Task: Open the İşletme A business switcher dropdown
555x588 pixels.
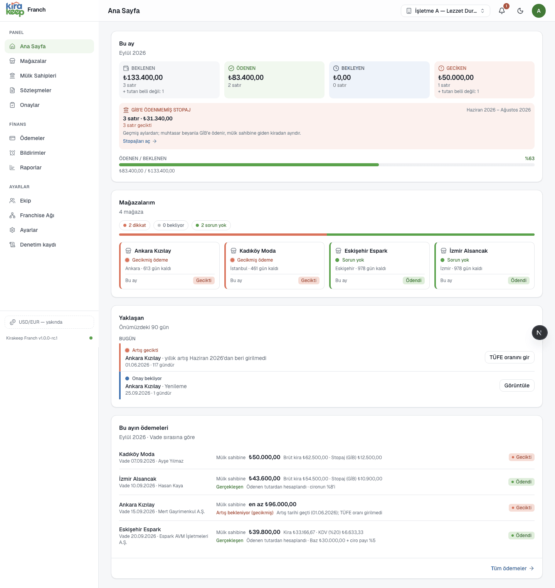Action: [x=446, y=11]
